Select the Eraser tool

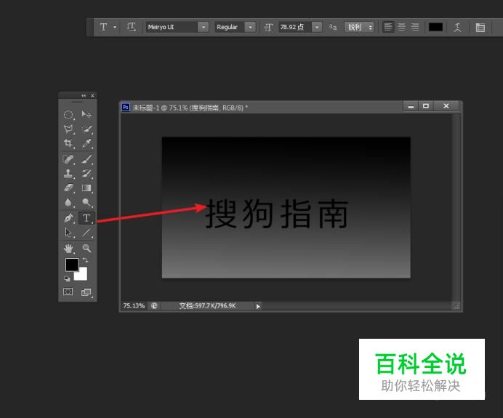68,188
